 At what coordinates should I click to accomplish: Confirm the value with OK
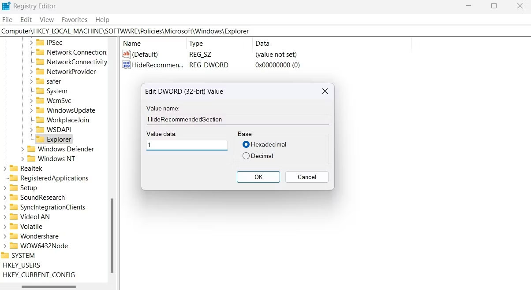pyautogui.click(x=258, y=176)
